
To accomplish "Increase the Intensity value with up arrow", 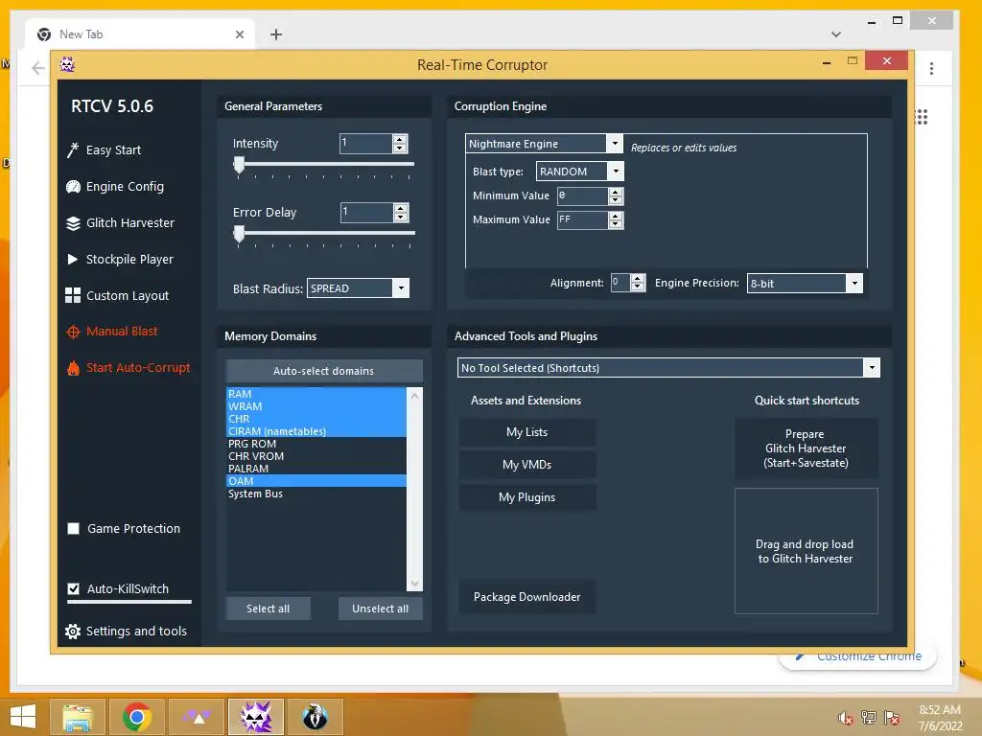I will 400,139.
